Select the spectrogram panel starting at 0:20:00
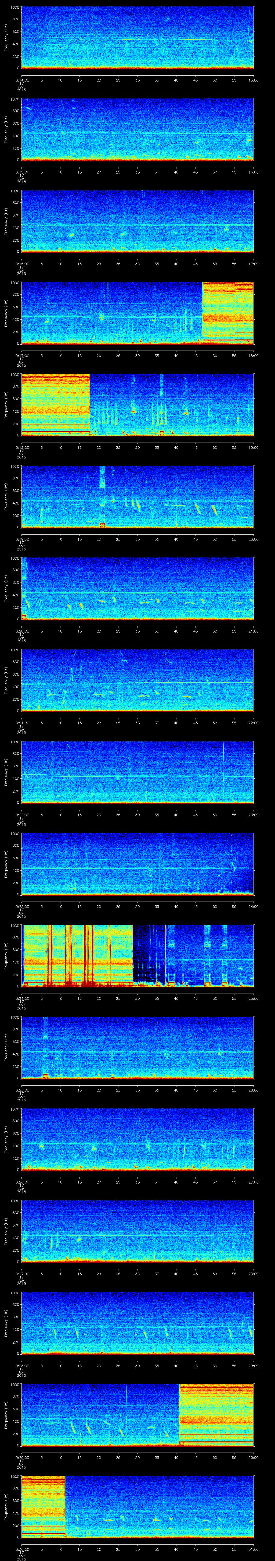 [x=137, y=588]
